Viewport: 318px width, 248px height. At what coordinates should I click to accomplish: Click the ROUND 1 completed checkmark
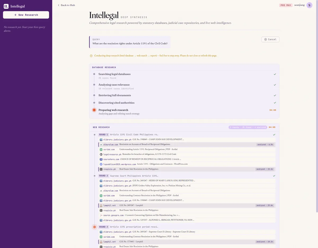274,135
